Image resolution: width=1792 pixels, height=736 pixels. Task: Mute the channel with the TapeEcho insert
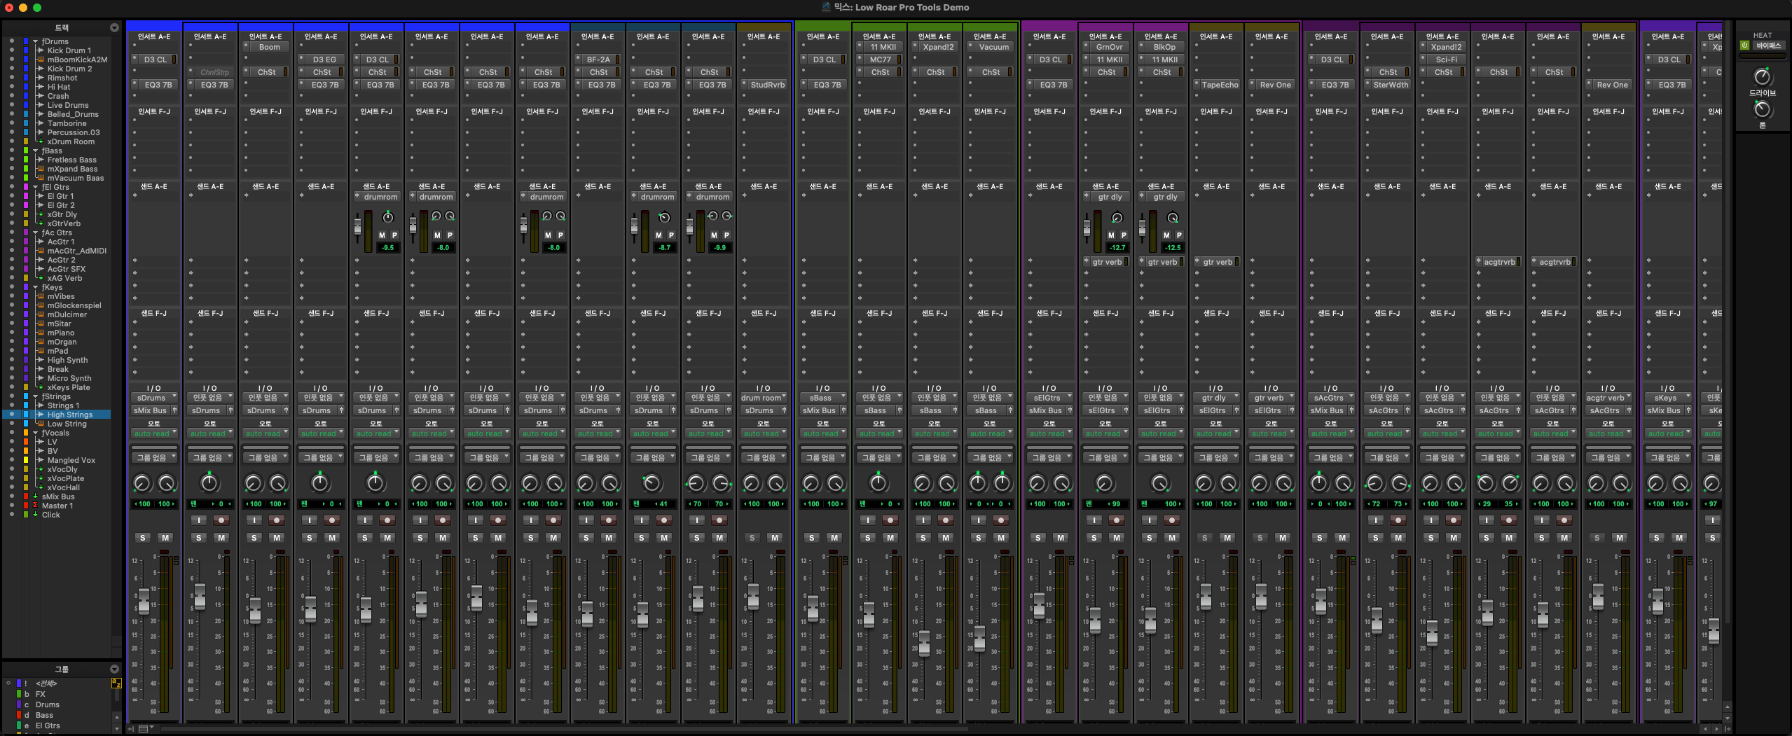1227,538
